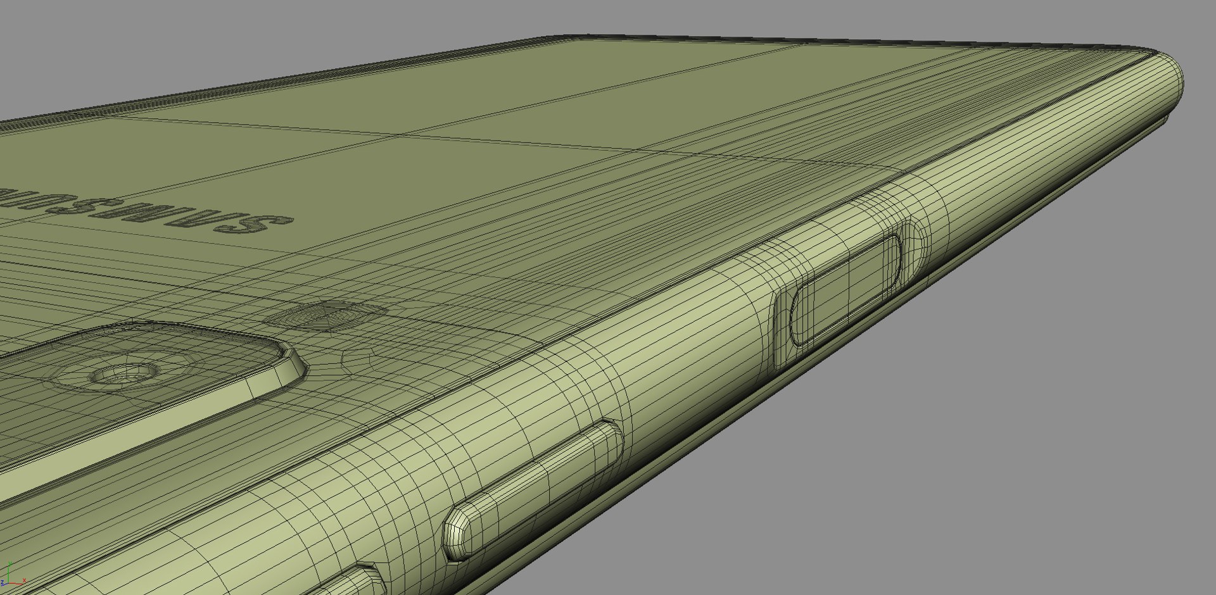Pick the center edge intersection on the back panel
Viewport: 1216px width, 595px height.
[398, 134]
